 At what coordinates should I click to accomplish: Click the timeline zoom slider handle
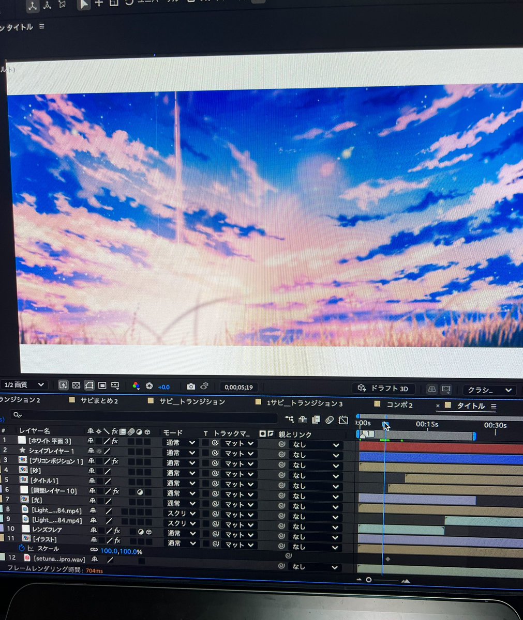click(x=369, y=580)
